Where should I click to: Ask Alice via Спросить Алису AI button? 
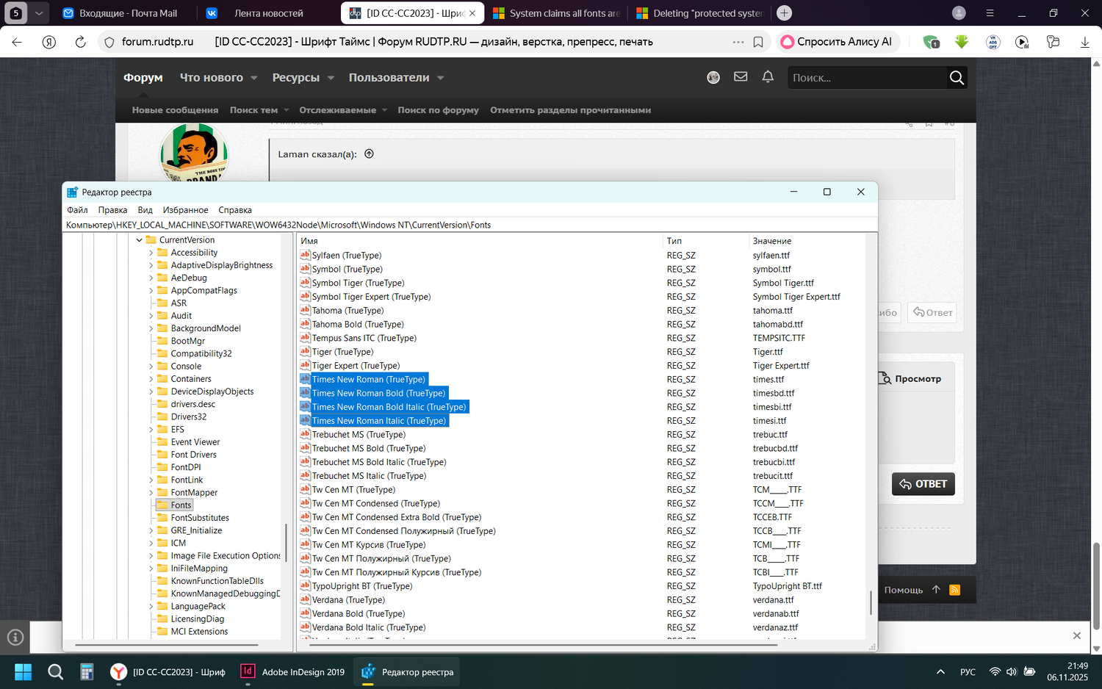tap(836, 42)
